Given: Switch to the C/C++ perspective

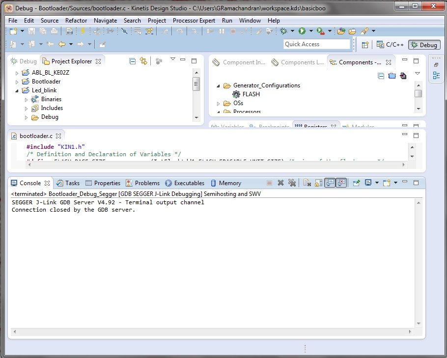Looking at the screenshot, I should pyautogui.click(x=390, y=45).
